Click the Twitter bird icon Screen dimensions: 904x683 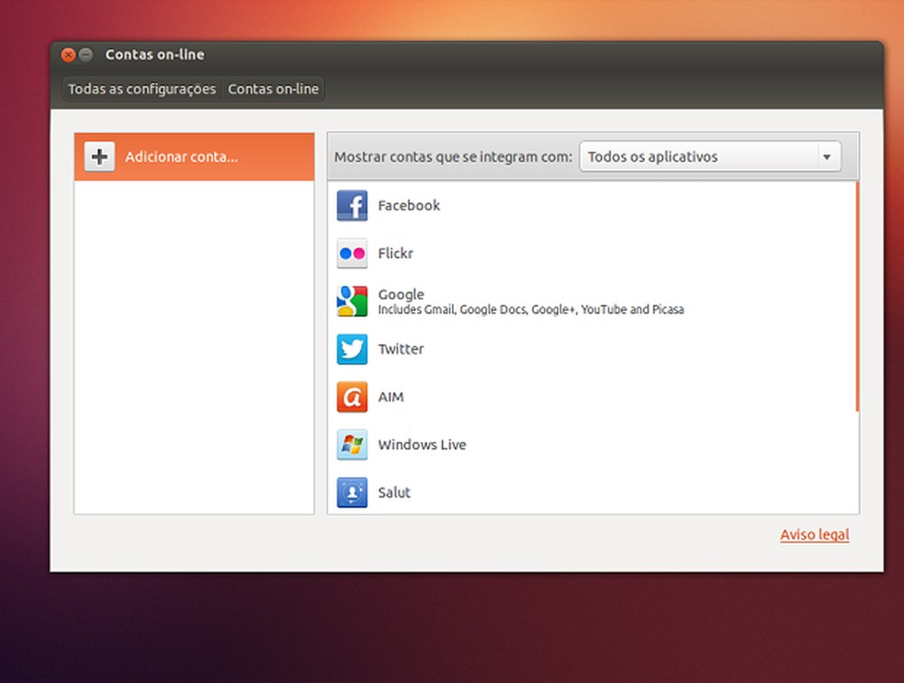[x=352, y=349]
